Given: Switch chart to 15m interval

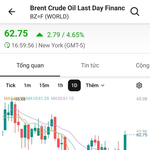Looking at the screenshot, I should click(44, 85).
